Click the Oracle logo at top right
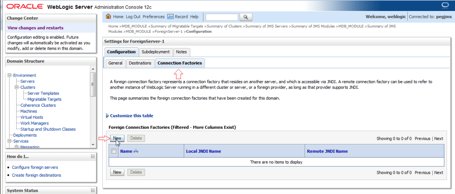 [445, 5]
